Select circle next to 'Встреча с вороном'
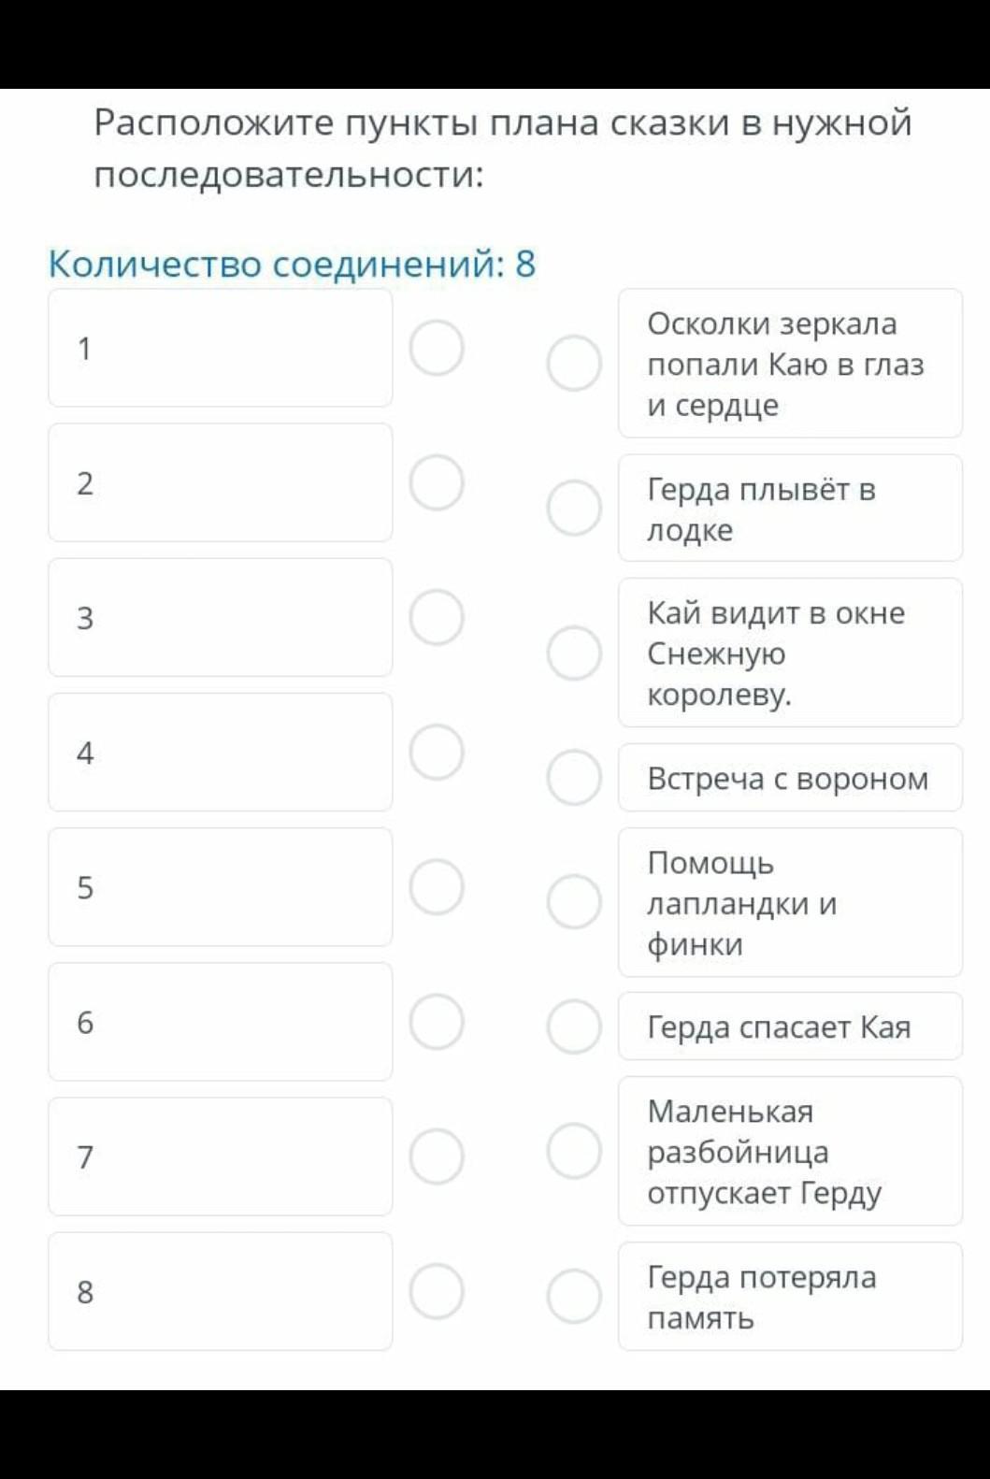Screen dimensions: 990x1479 574,777
